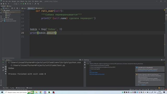Click inside the amount attribute on line 20
Image resolution: width=167 pixels, height=94 pixels.
[51, 33]
